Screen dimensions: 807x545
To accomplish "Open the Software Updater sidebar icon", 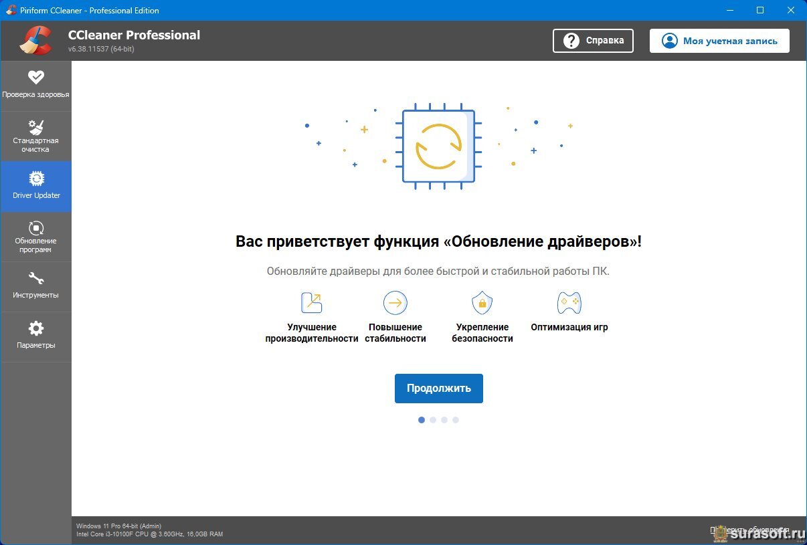I will [35, 228].
